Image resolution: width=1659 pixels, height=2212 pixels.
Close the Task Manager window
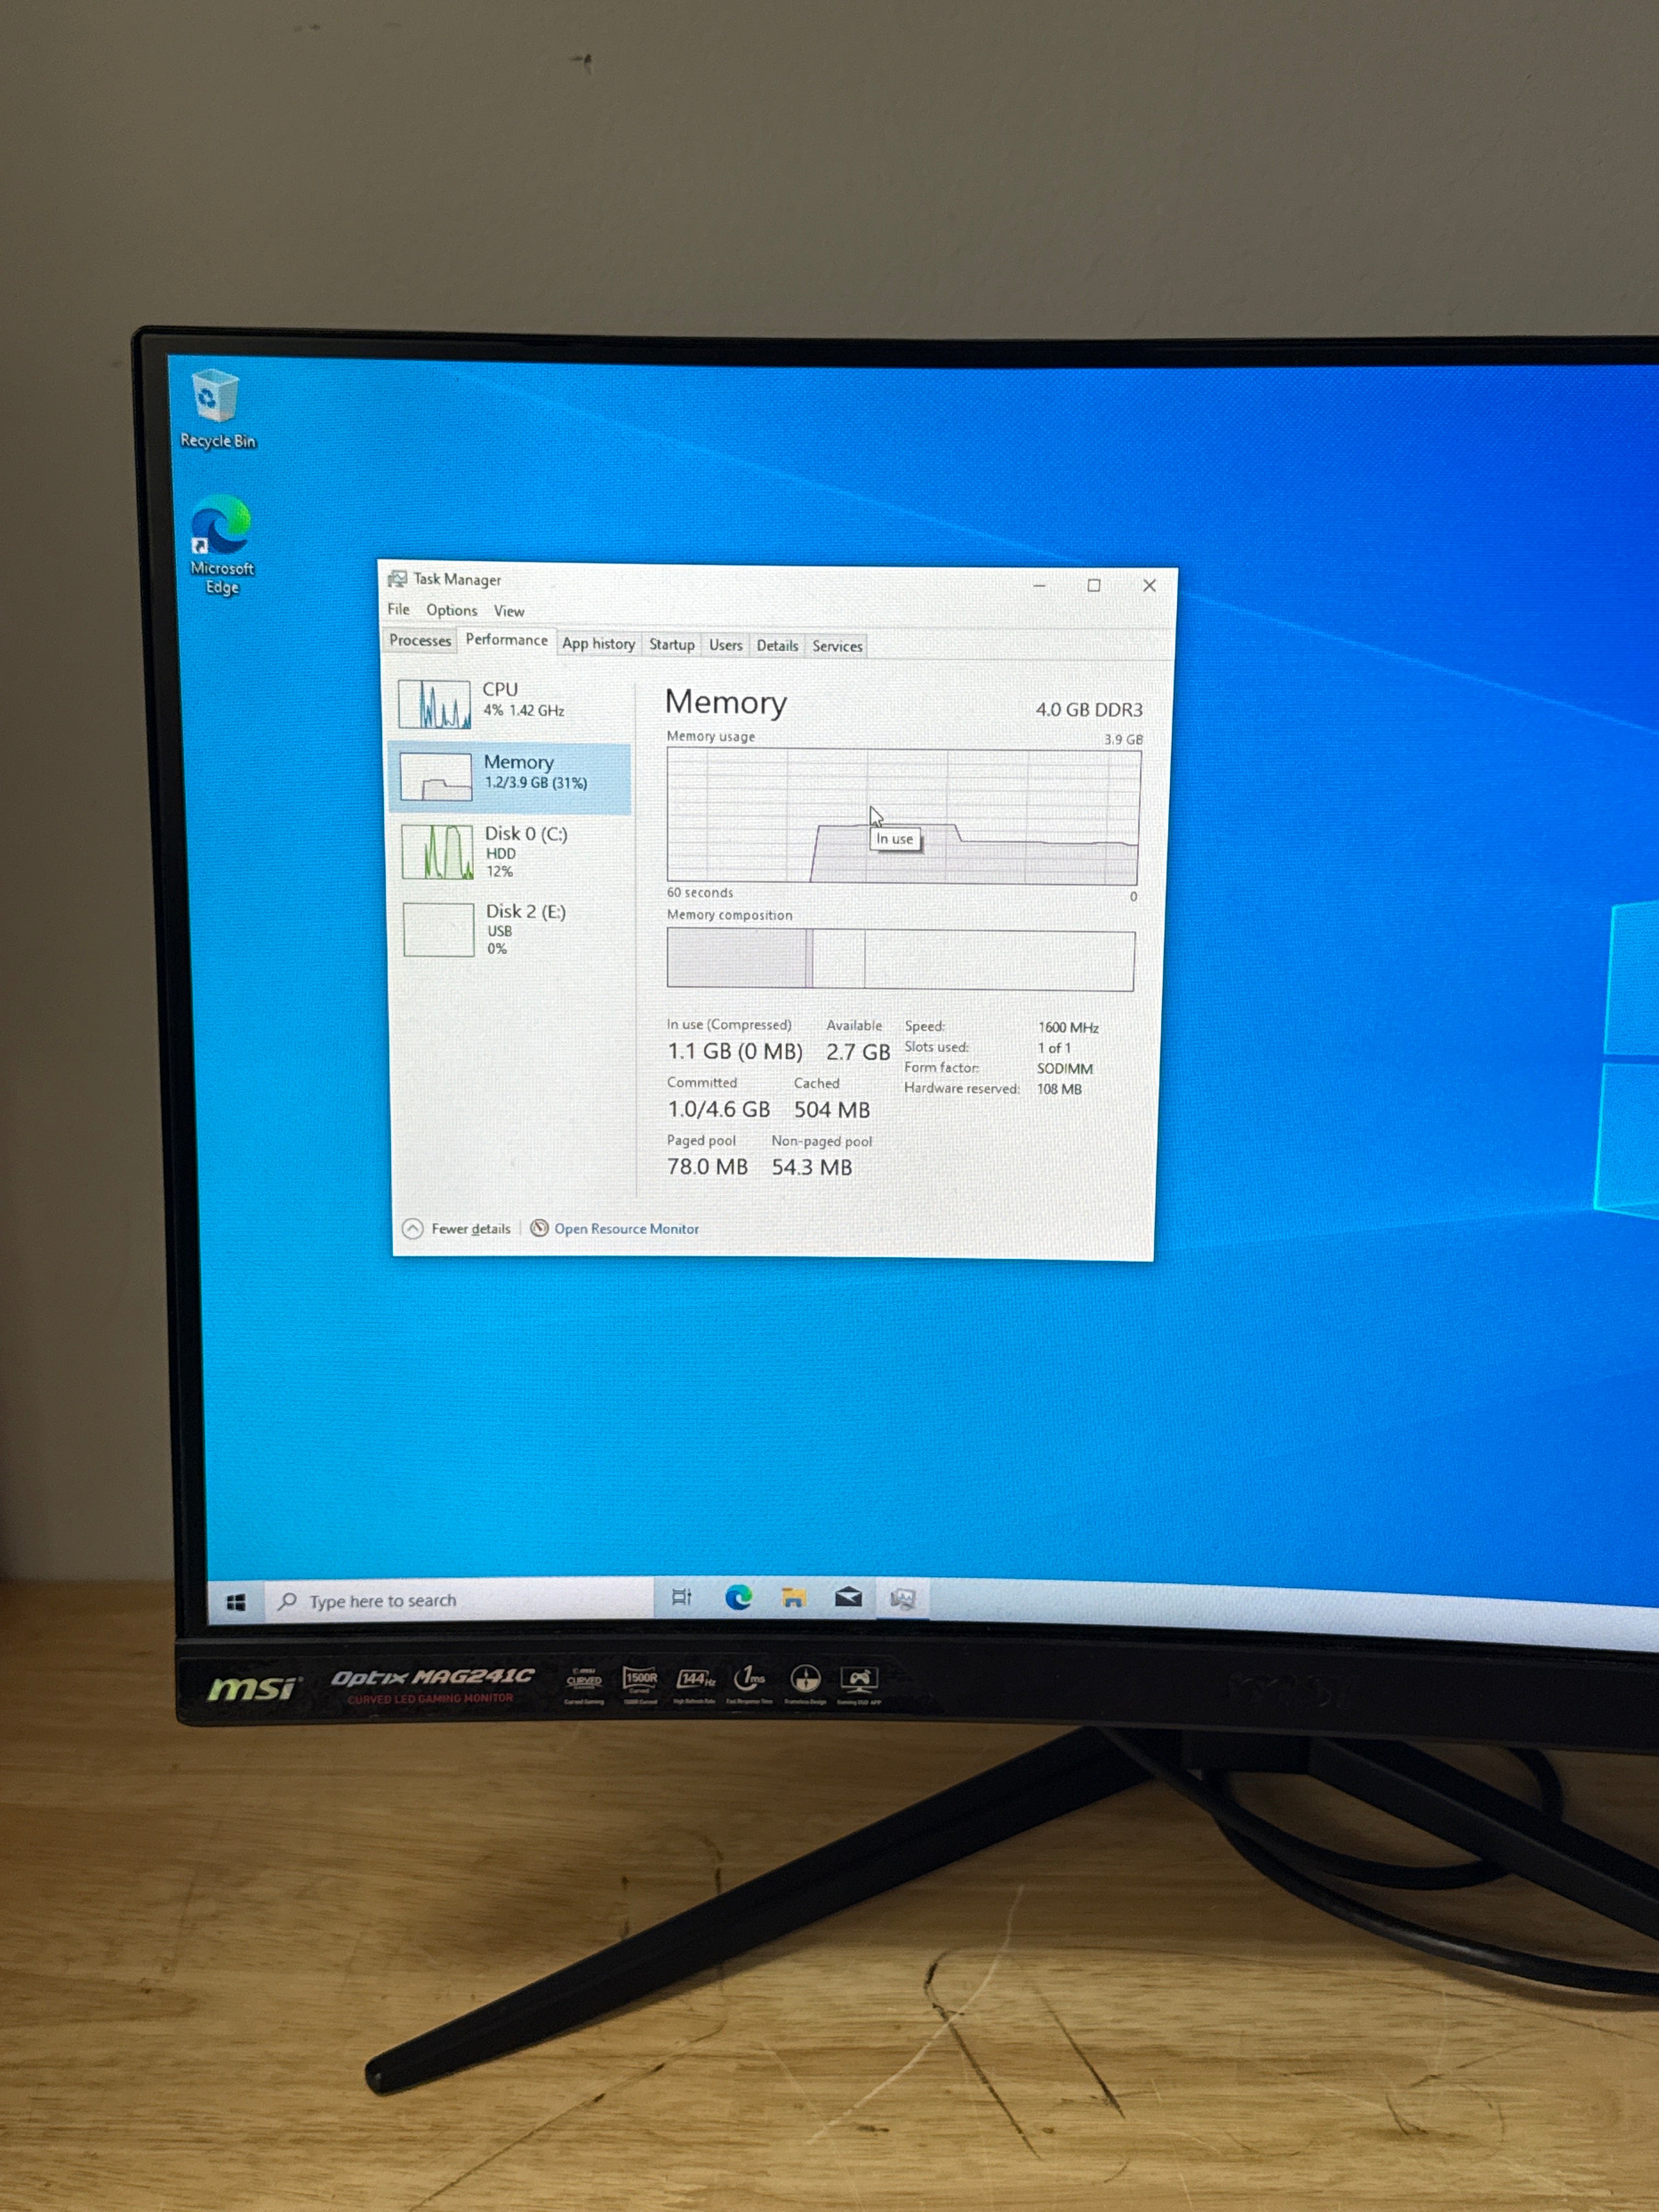click(1149, 585)
